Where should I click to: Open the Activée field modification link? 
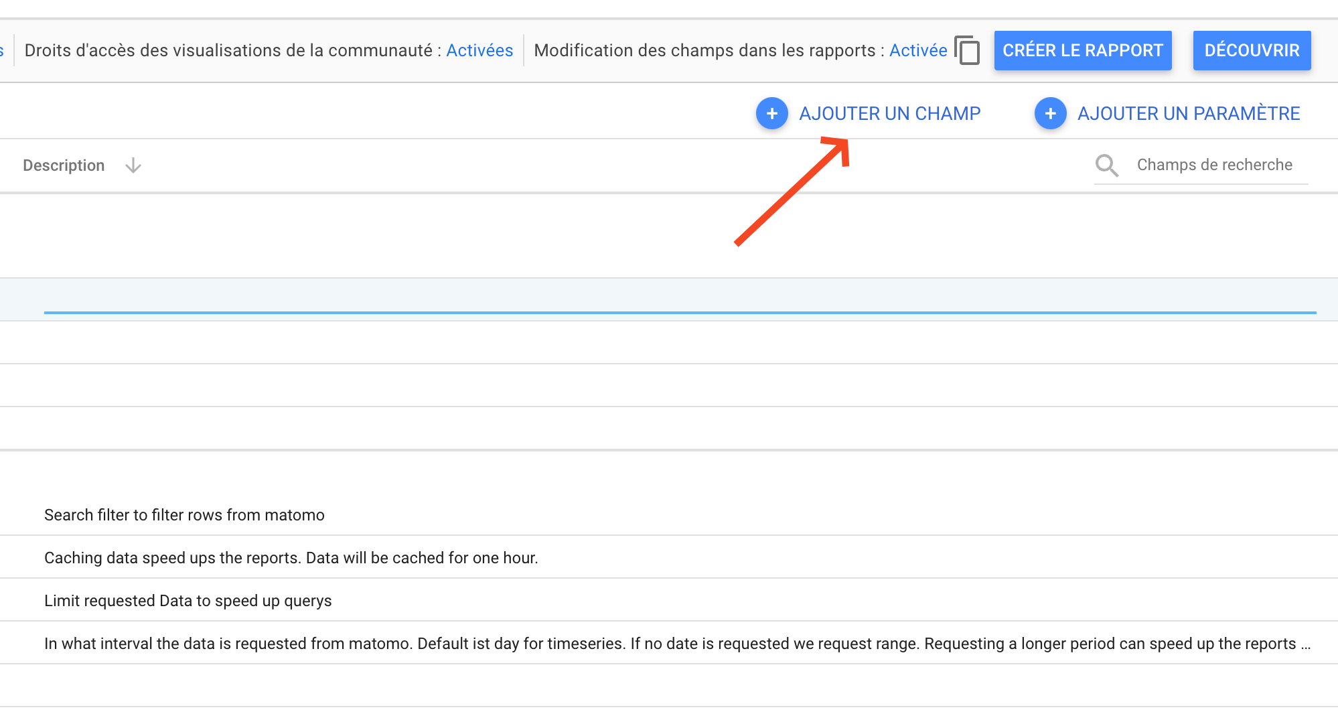tap(917, 51)
